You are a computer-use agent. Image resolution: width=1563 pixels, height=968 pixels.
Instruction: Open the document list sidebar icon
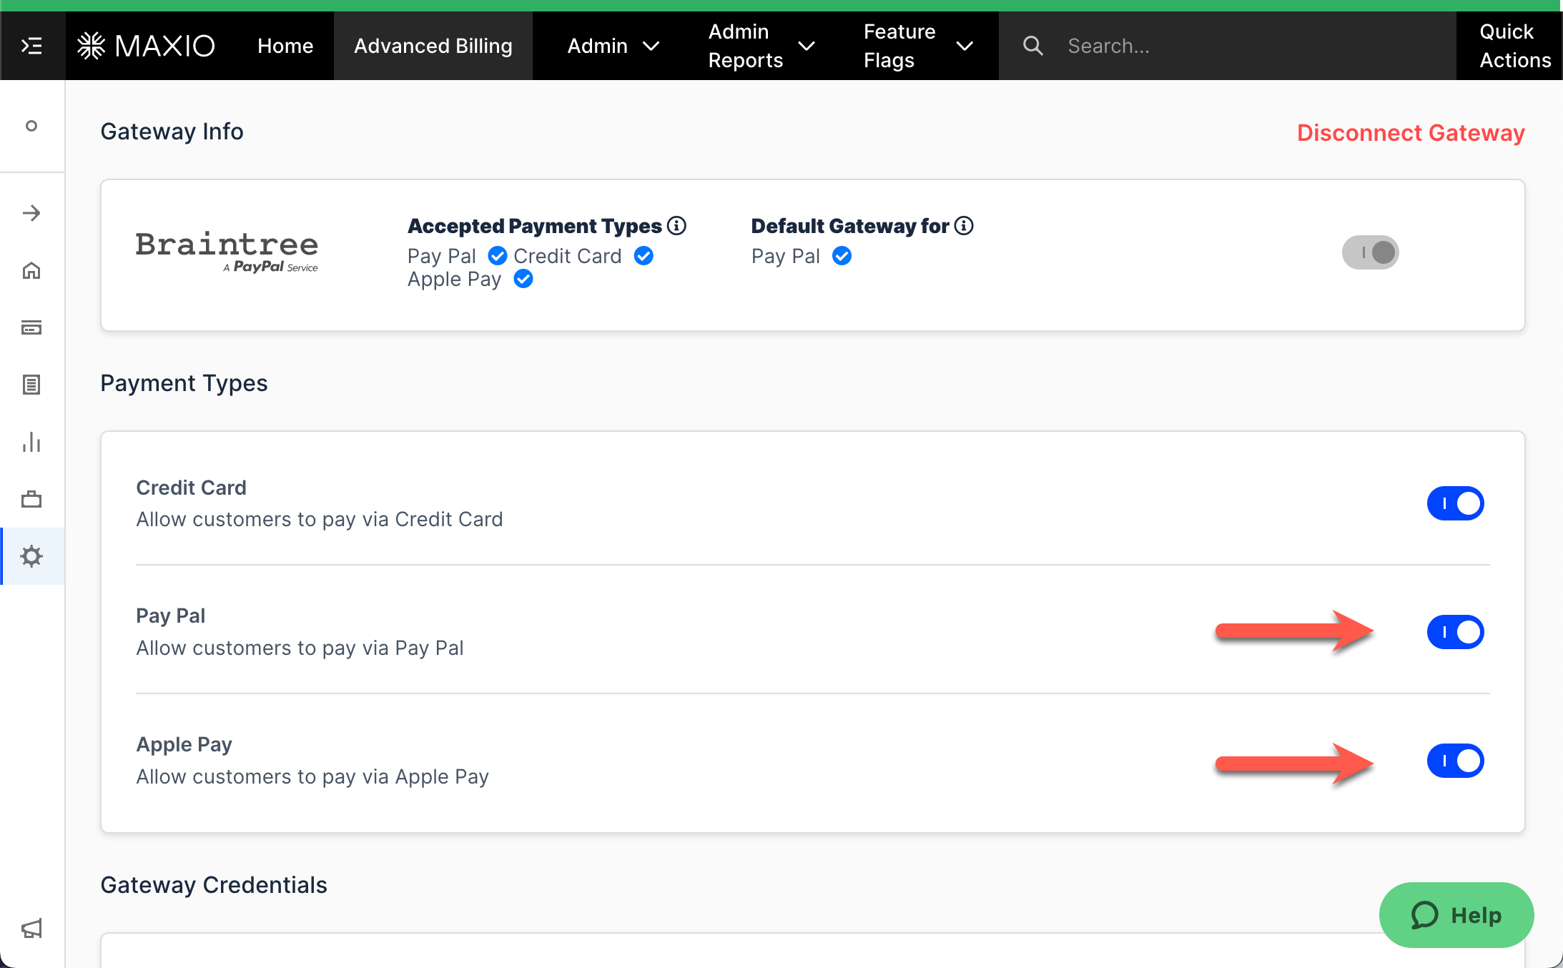coord(31,385)
